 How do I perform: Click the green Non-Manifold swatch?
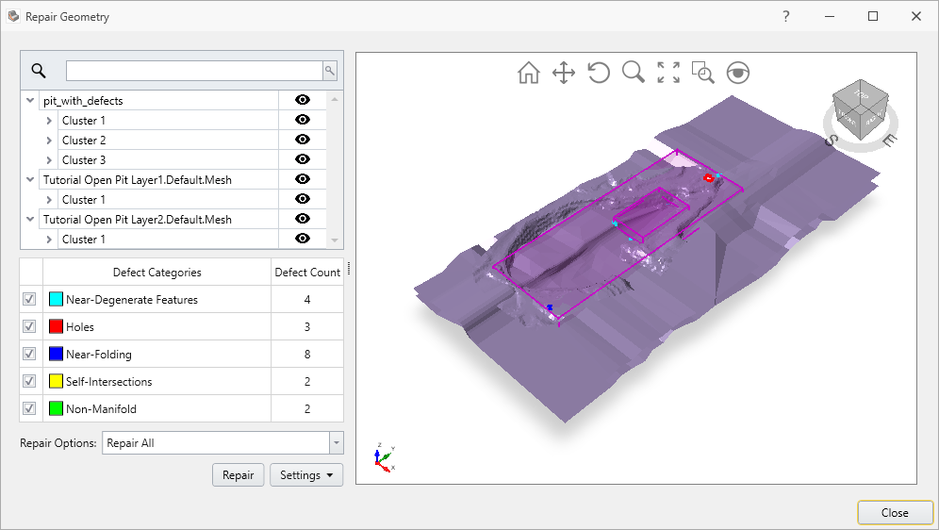pos(56,408)
